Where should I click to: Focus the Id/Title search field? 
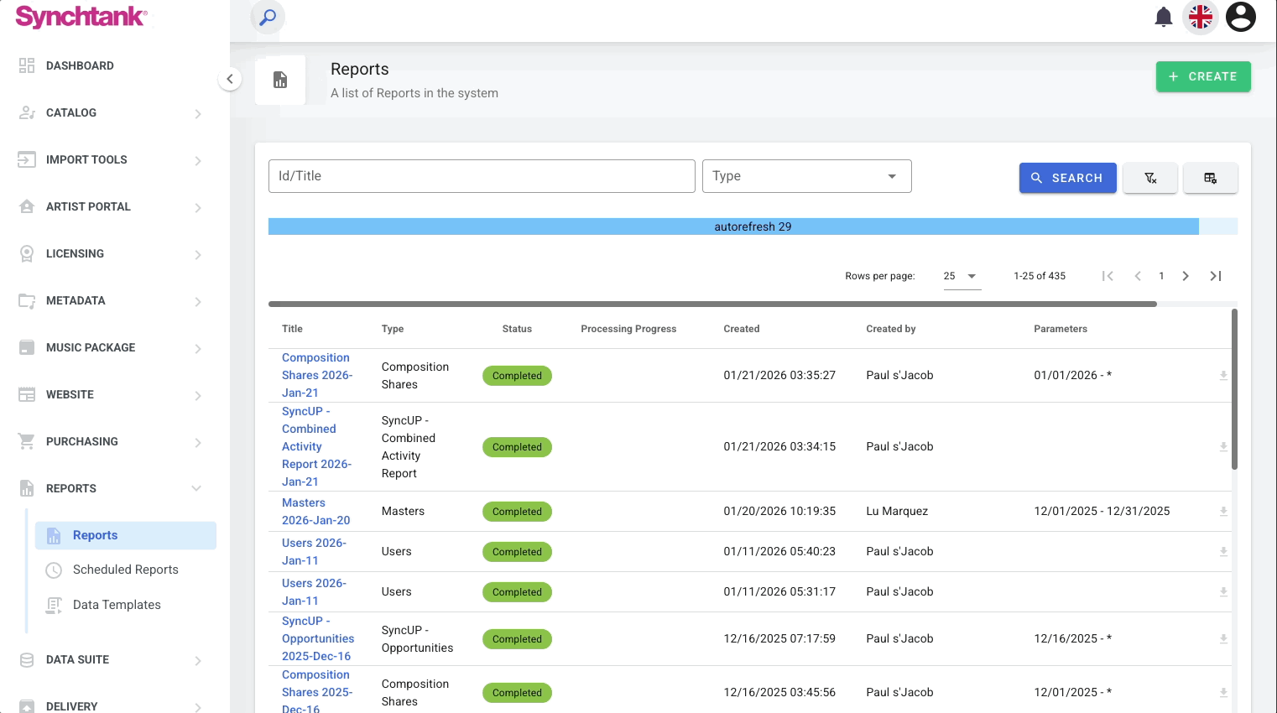[x=482, y=176]
